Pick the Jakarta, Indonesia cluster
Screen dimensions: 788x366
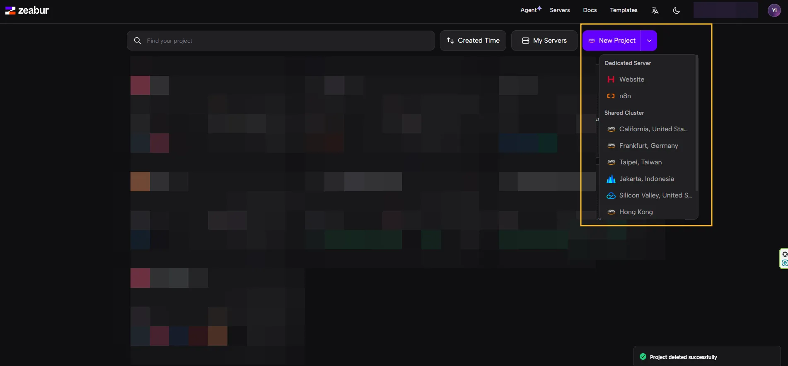pos(646,179)
